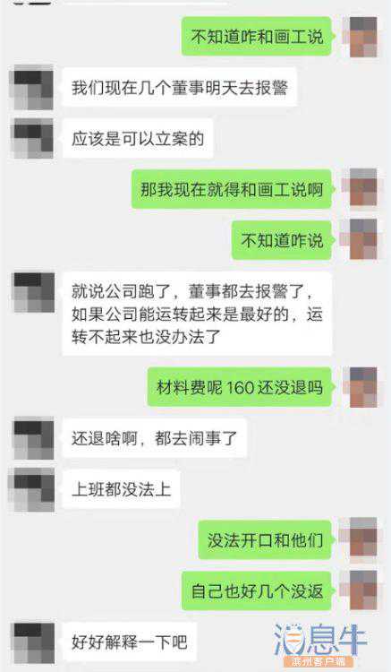Open avatar beside '就说公司跑了' message
The height and width of the screenshot is (672, 391).
point(34,292)
